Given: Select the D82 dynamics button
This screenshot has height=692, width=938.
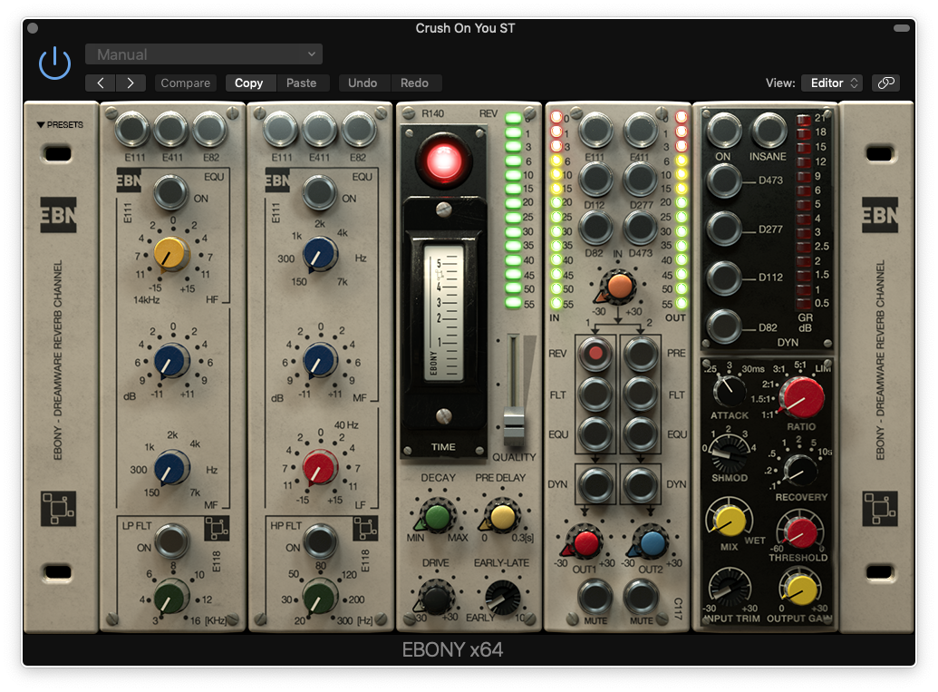Looking at the screenshot, I should (x=724, y=327).
